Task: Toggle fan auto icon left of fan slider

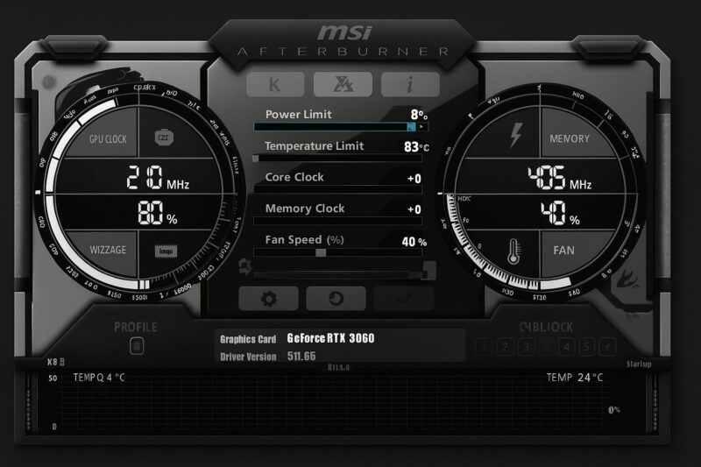Action: pyautogui.click(x=245, y=266)
